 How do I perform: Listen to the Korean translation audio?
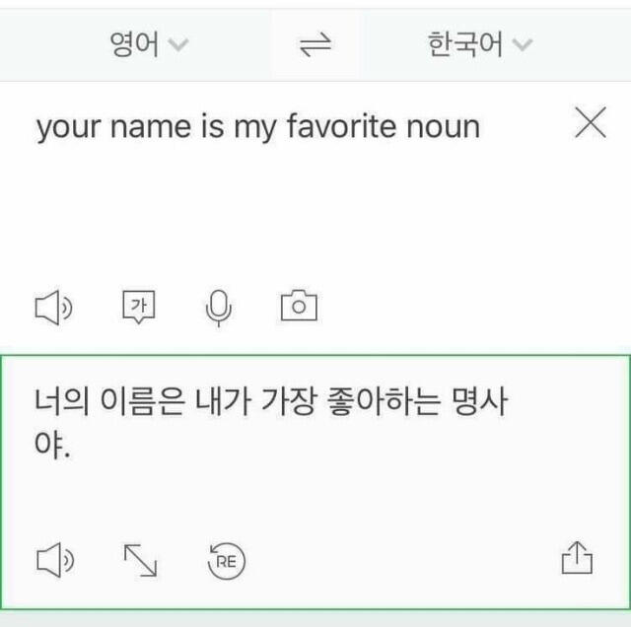tap(54, 561)
